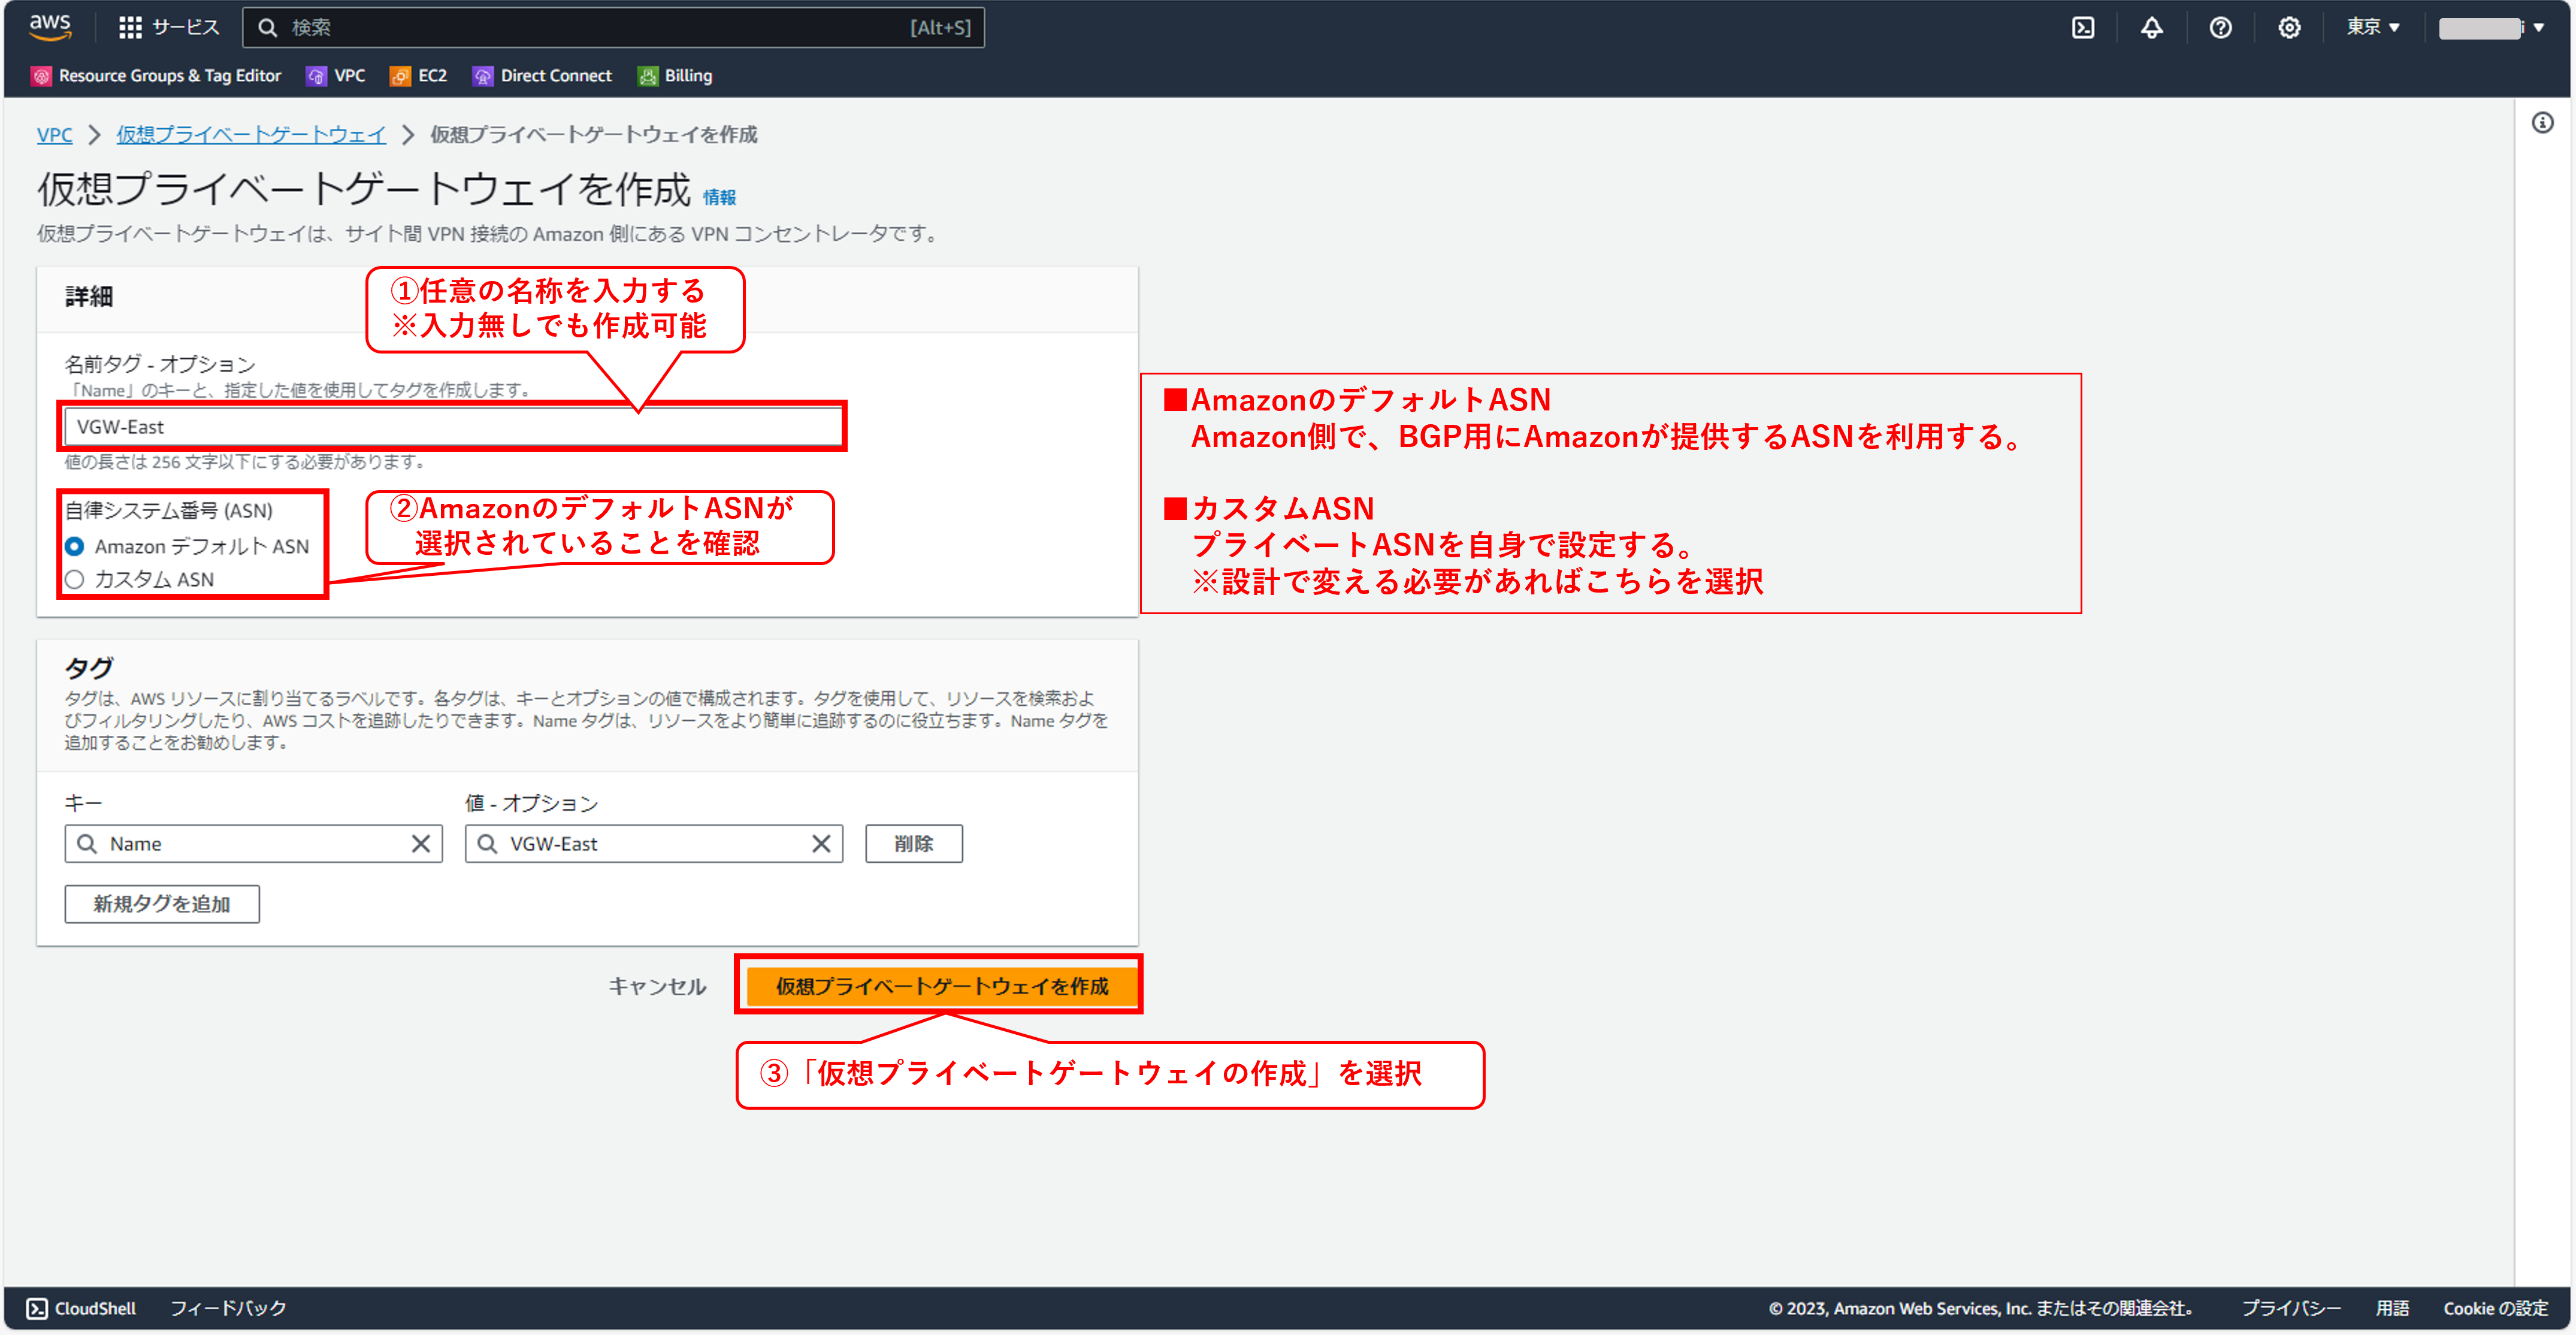
Task: Open the EC2 shortcut in favorites bar
Action: coord(419,76)
